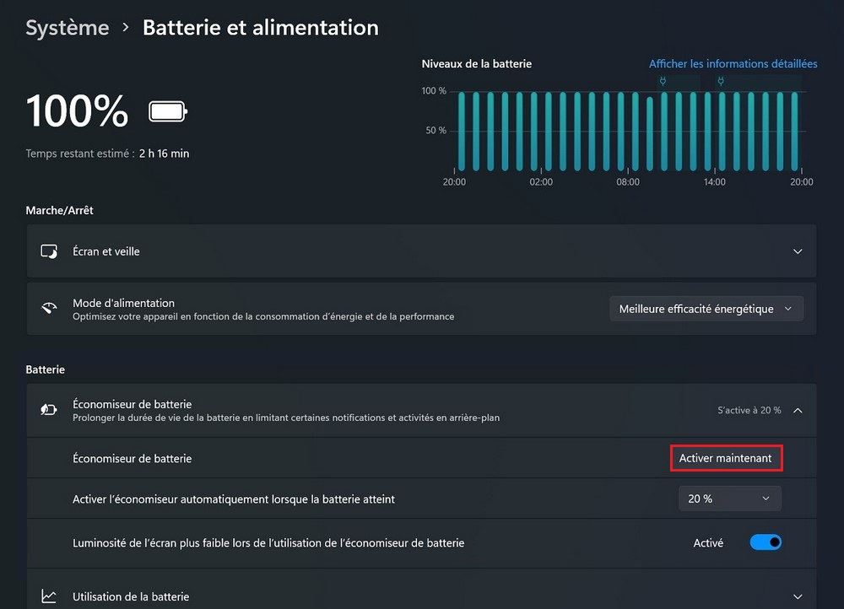Expand the Écran et veille section
Screen dimensions: 844x609
(798, 251)
